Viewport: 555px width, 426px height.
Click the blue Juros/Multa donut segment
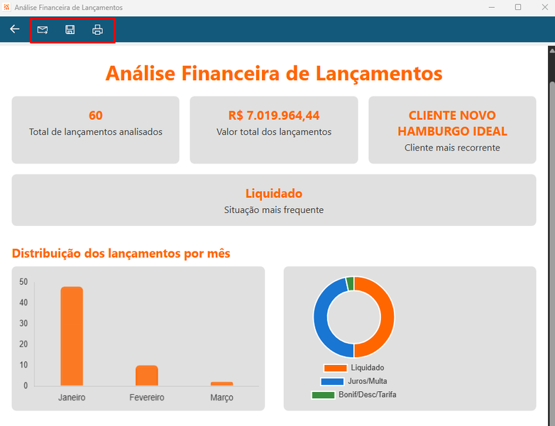(x=321, y=319)
